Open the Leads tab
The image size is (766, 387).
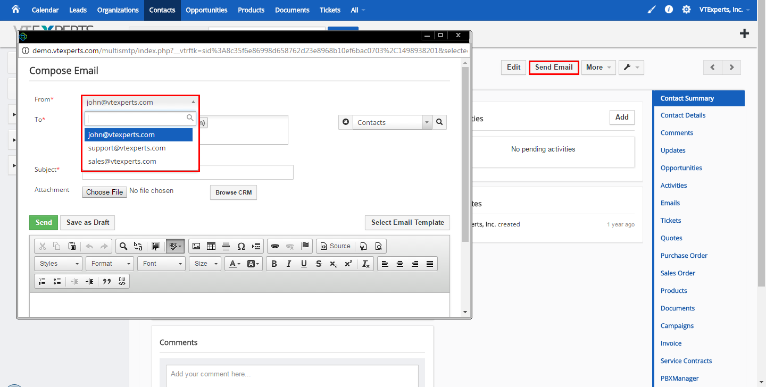pos(79,10)
